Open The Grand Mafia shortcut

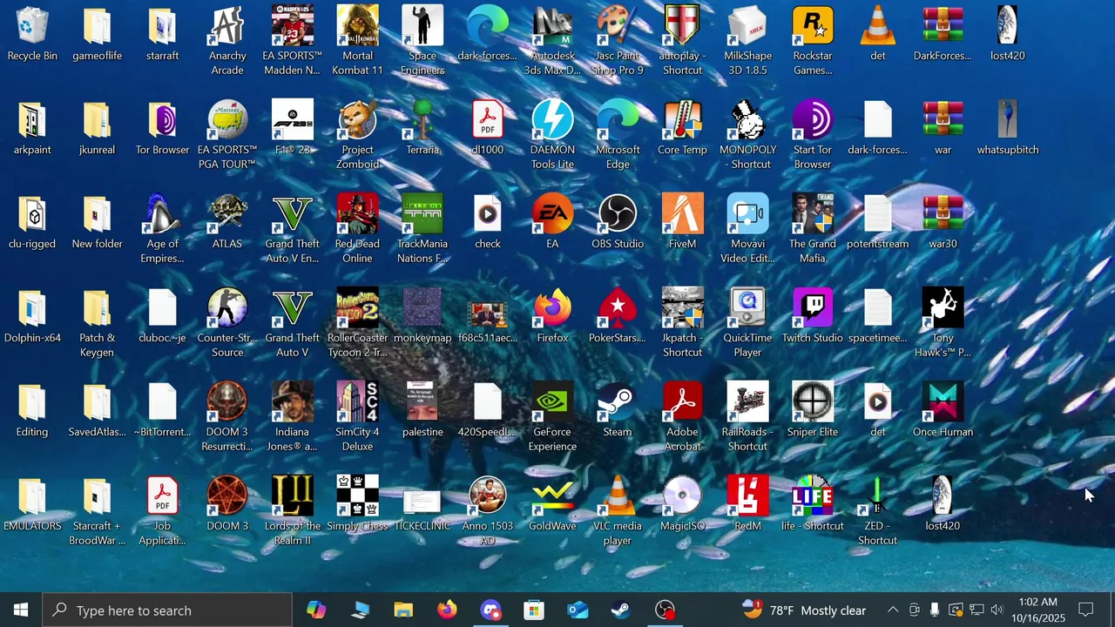pyautogui.click(x=813, y=228)
